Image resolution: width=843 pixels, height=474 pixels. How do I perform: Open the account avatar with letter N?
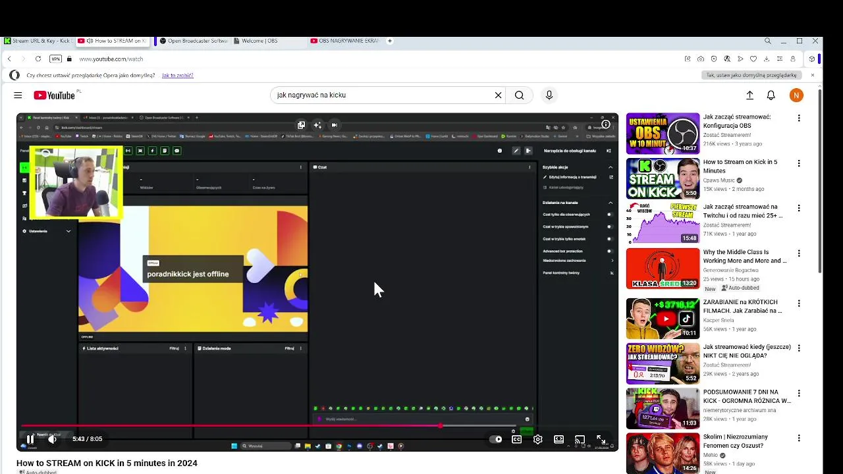click(796, 95)
